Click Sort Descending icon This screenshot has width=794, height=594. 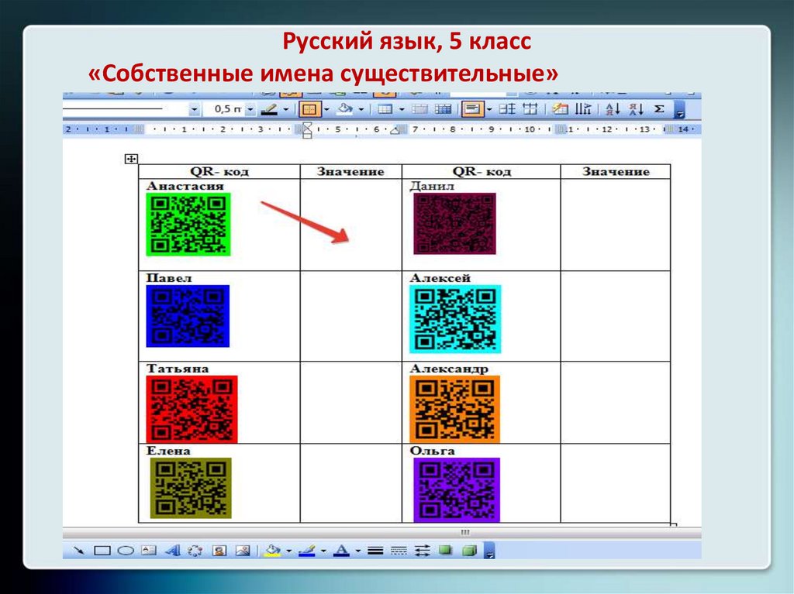[636, 108]
